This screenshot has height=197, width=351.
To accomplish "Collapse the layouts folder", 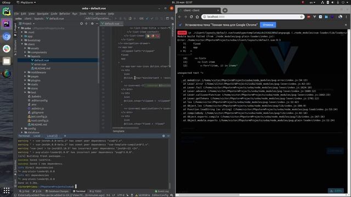I will click(25, 56).
